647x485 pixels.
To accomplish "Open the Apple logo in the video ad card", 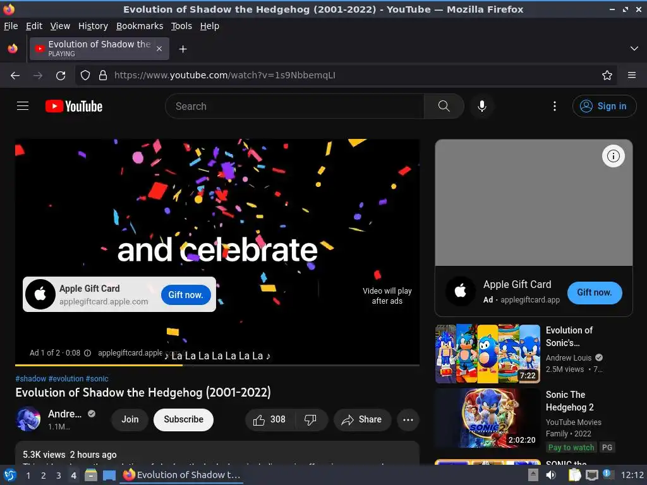I will tap(40, 294).
